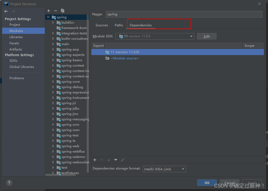Select the Dependencies tab

pyautogui.click(x=141, y=25)
